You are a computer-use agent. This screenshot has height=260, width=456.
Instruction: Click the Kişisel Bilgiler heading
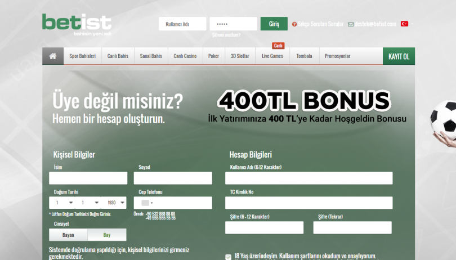coord(74,155)
